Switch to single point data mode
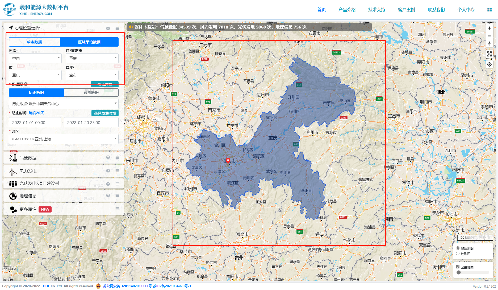 (x=34, y=42)
